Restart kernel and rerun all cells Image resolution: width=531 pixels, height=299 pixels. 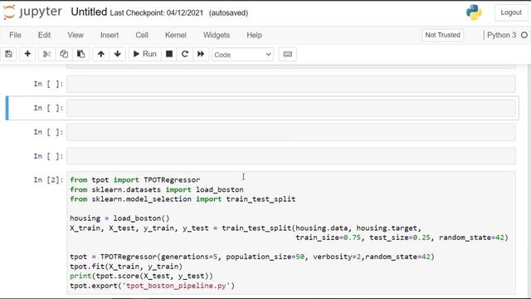(201, 54)
